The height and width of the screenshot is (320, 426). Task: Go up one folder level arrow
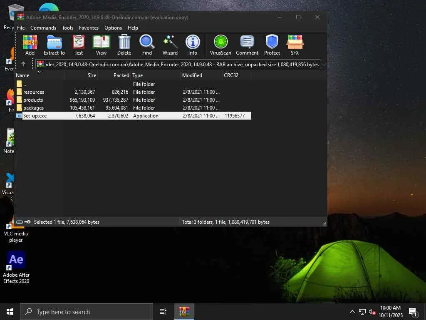(23, 64)
